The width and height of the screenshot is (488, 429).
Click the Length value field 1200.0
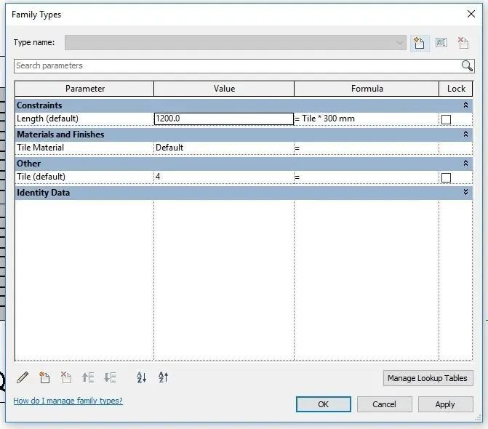pyautogui.click(x=224, y=119)
